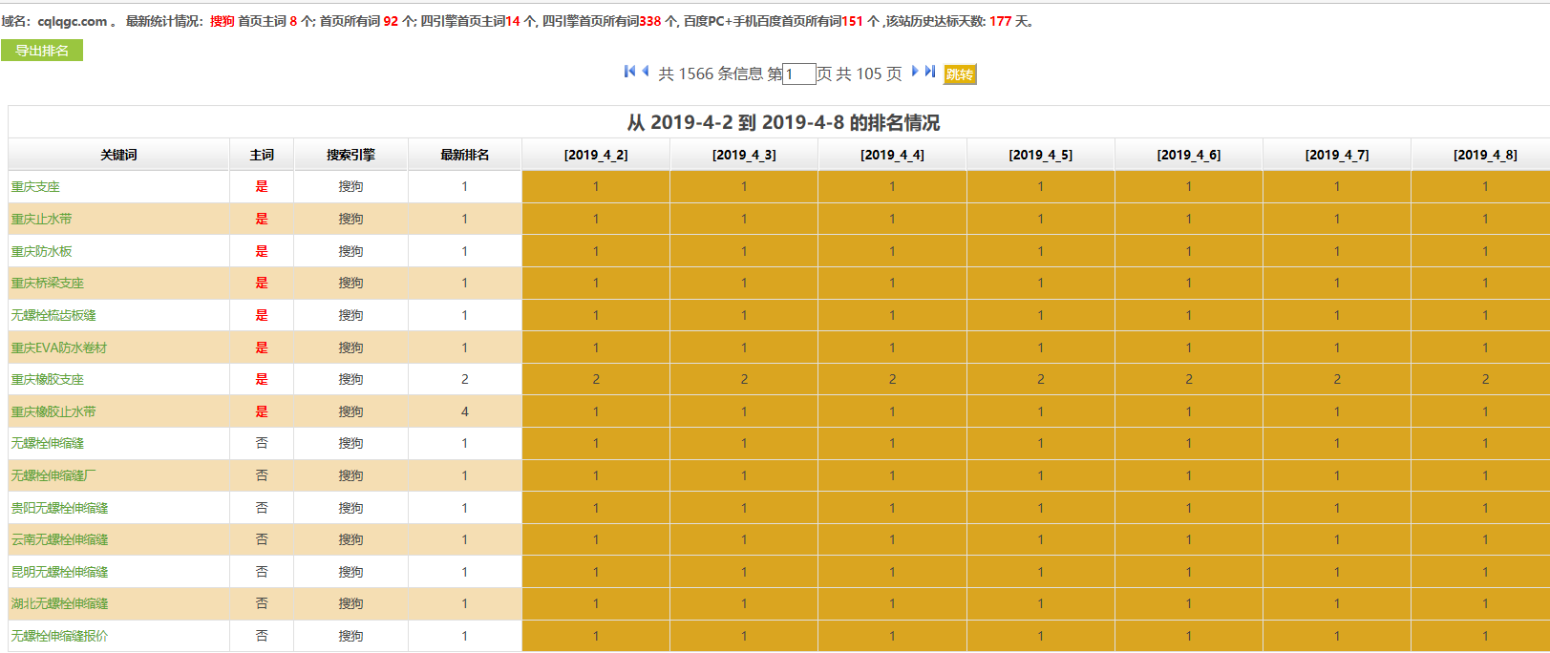Click 2019_4_5 rank cell of 重庆橡胶支座
The image size is (1550, 653).
pyautogui.click(x=1041, y=380)
